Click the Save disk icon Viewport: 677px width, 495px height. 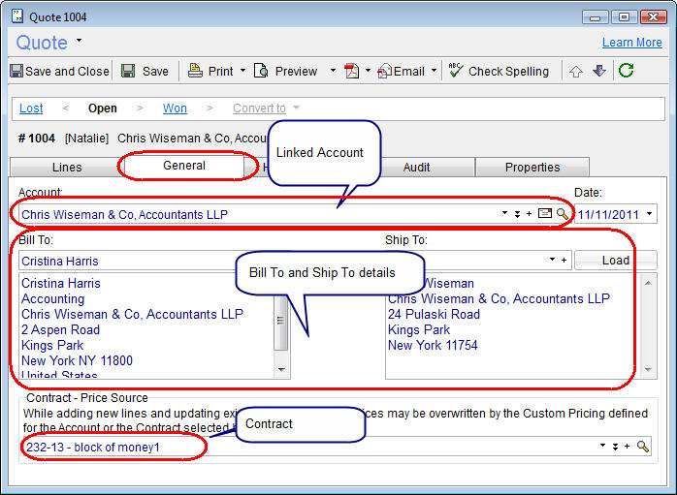[x=128, y=71]
